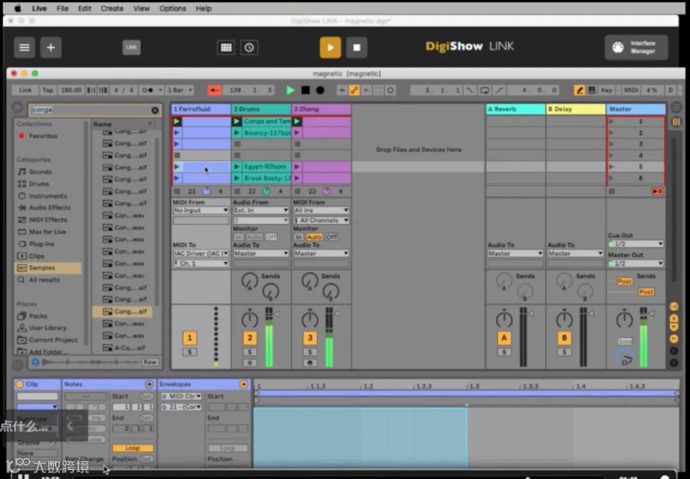Adjust Drums Send A knob
The image size is (690, 479).
(x=250, y=282)
